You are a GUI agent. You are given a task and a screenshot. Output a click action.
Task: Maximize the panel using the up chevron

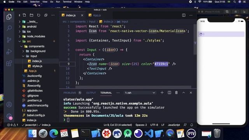click(x=184, y=93)
